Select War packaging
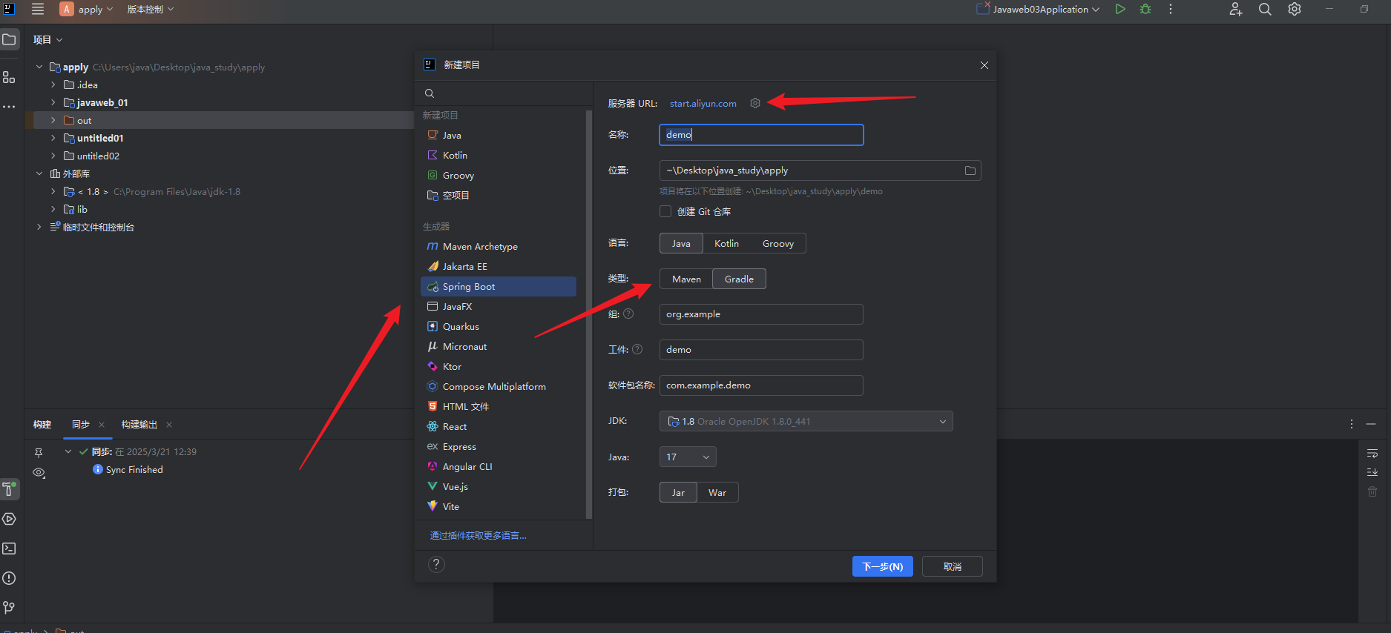 tap(717, 492)
